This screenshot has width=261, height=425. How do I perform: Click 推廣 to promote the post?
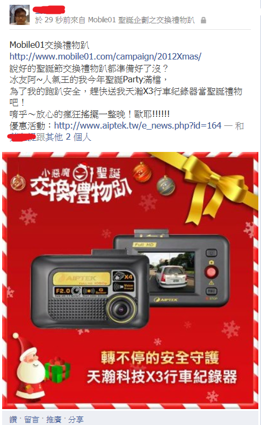click(54, 419)
